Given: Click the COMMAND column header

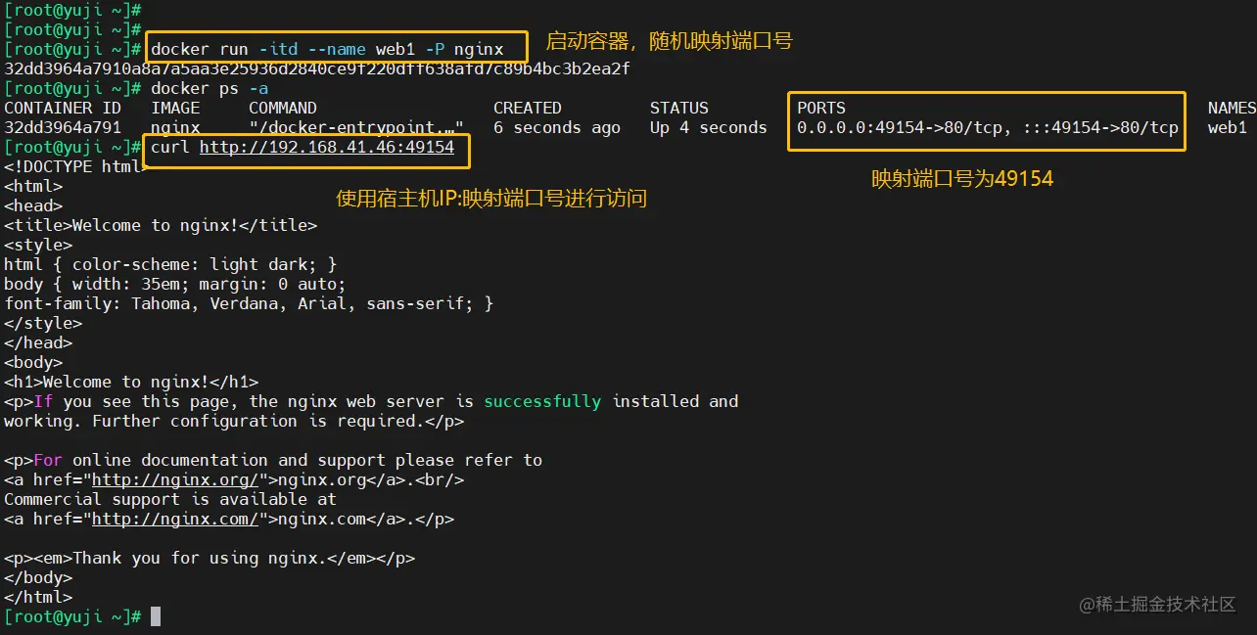Looking at the screenshot, I should [283, 108].
